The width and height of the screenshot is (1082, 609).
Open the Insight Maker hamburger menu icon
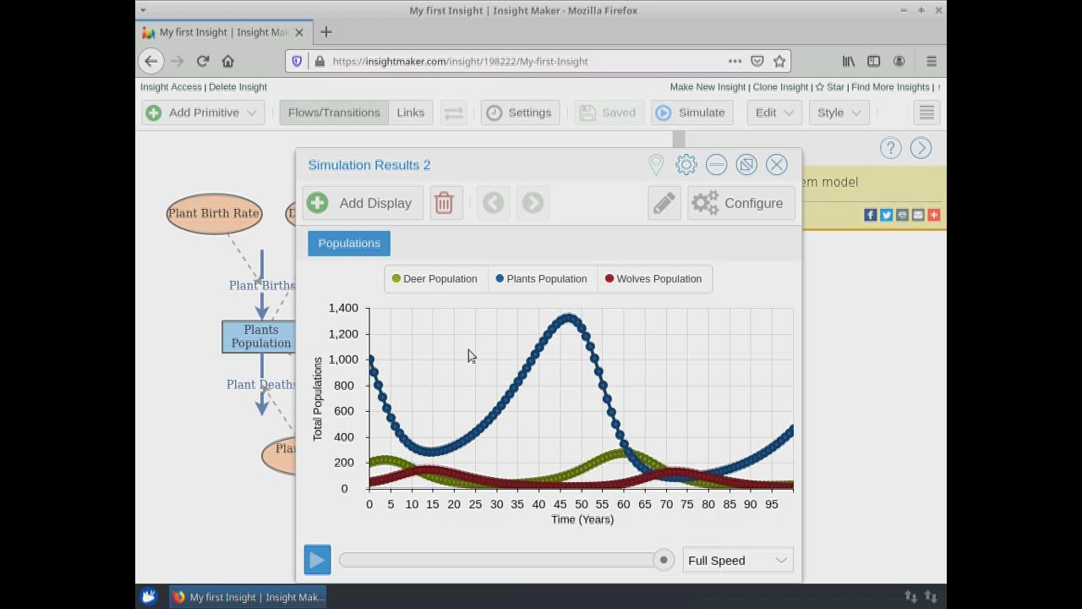pos(926,112)
